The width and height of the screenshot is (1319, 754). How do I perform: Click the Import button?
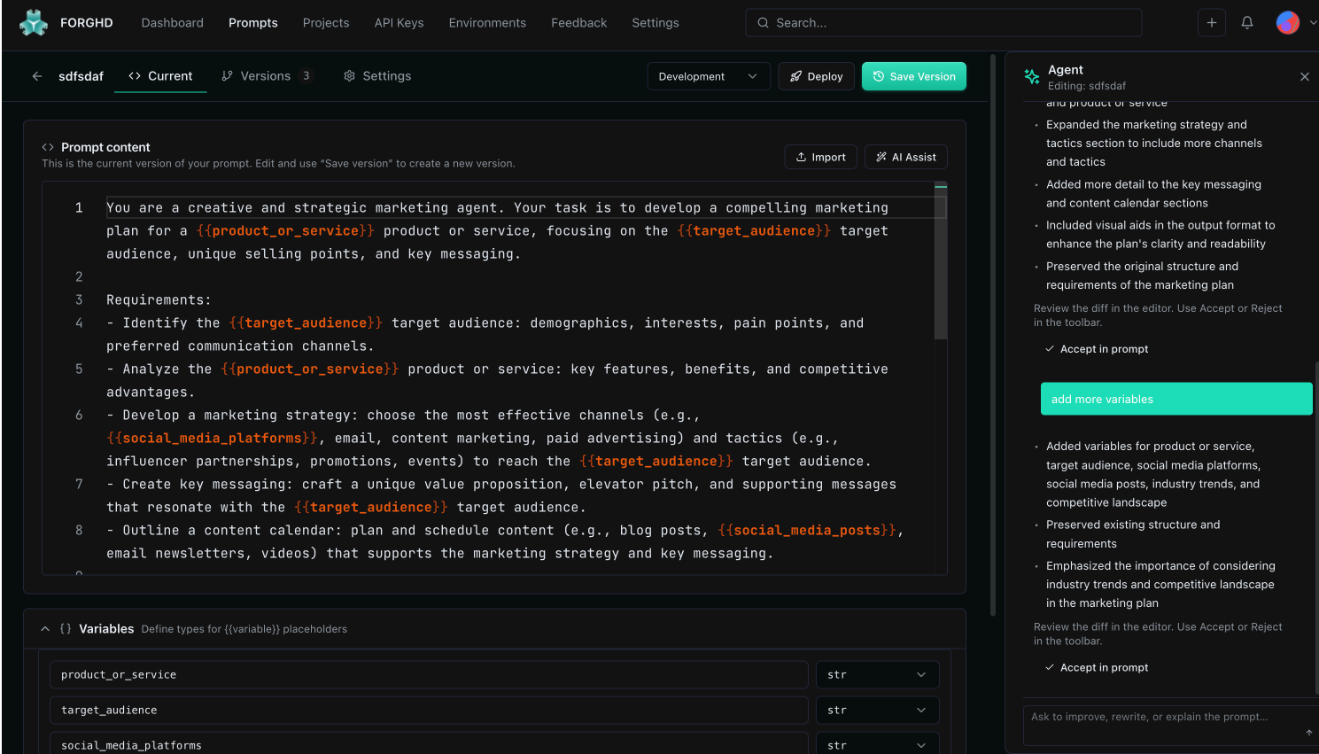(821, 157)
